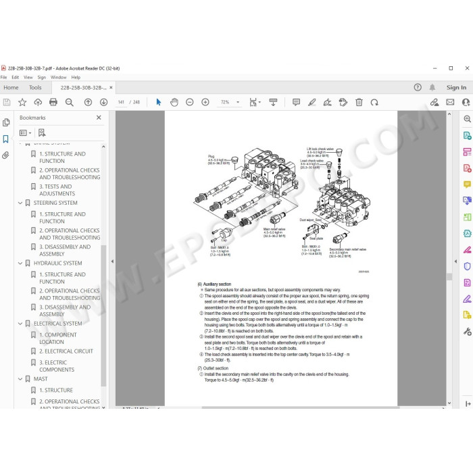Screen dimensions: 473x473
Task: Click the bookmarks panel vertical scrollbar
Action: click(x=103, y=316)
